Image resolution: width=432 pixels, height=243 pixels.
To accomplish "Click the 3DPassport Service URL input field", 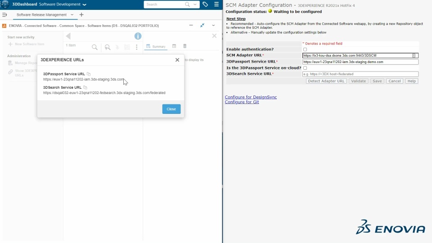I will [360, 62].
